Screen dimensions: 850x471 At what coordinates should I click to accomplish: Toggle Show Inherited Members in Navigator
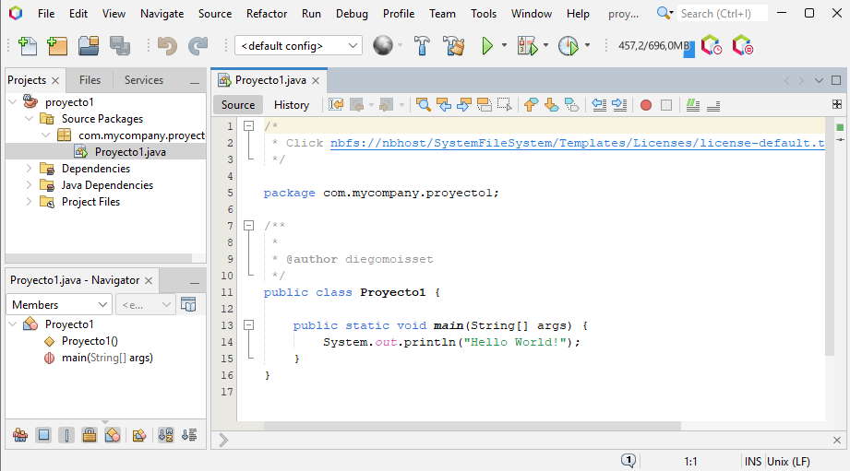[x=20, y=435]
